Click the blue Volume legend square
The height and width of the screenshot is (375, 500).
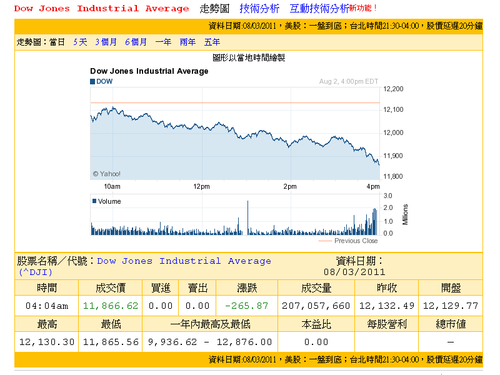pyautogui.click(x=94, y=201)
